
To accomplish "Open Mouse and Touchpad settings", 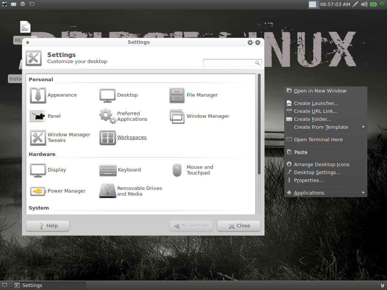I will point(177,170).
